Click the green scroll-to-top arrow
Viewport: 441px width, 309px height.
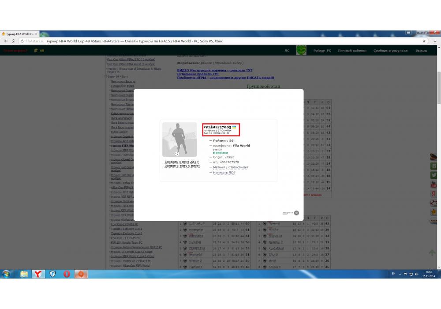(432, 252)
